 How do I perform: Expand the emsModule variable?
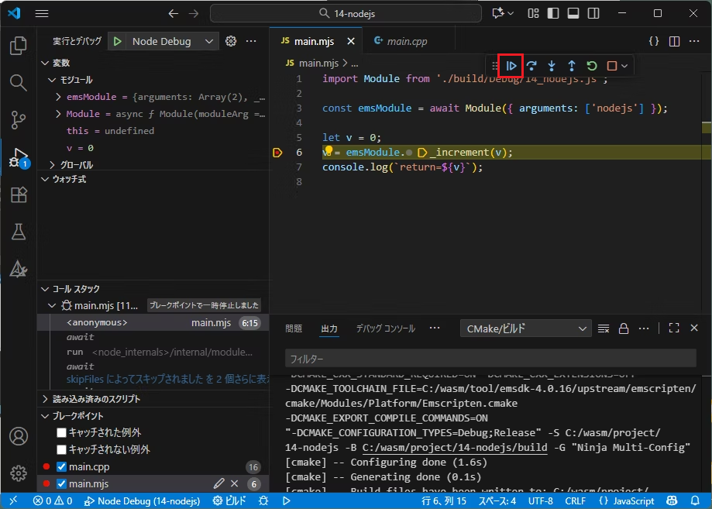(59, 97)
